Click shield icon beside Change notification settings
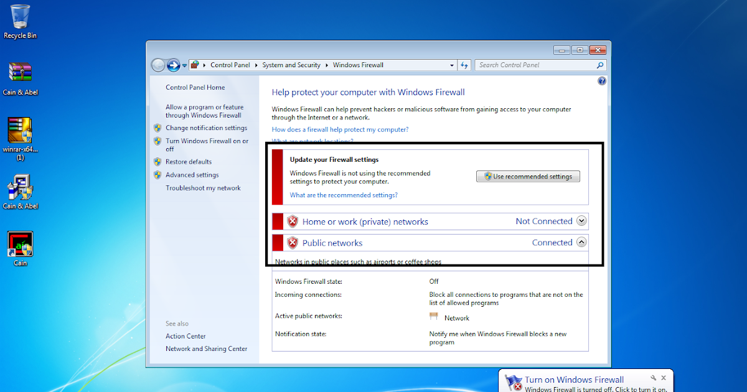Image resolution: width=747 pixels, height=392 pixels. click(x=157, y=128)
